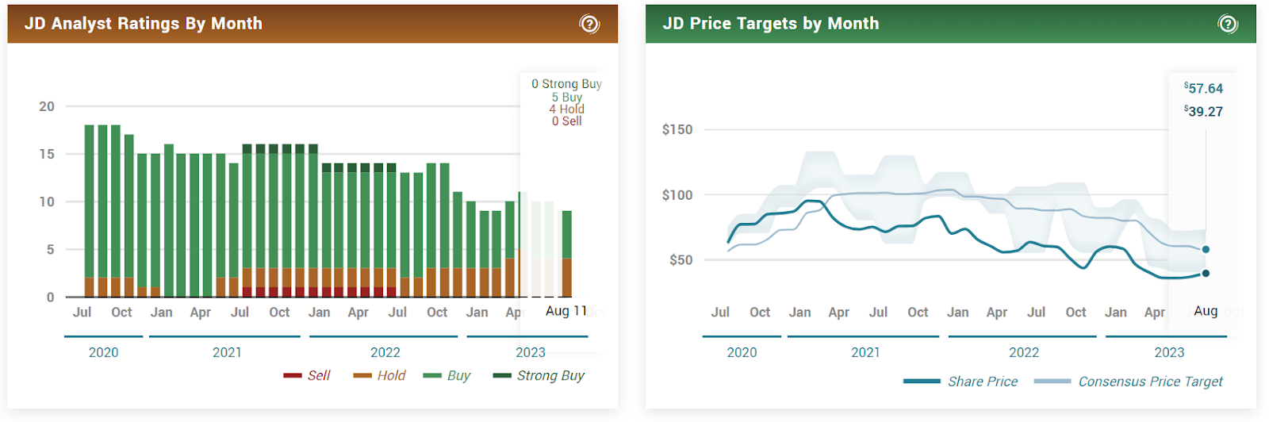This screenshot has width=1269, height=422.
Task: Click the red Sell legend swatch
Action: pos(293,375)
